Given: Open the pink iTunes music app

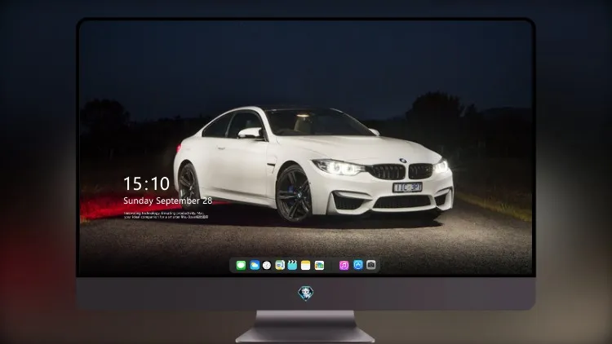Looking at the screenshot, I should coord(344,265).
